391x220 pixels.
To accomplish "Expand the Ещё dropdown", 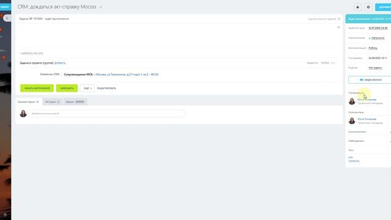I will 87,88.
